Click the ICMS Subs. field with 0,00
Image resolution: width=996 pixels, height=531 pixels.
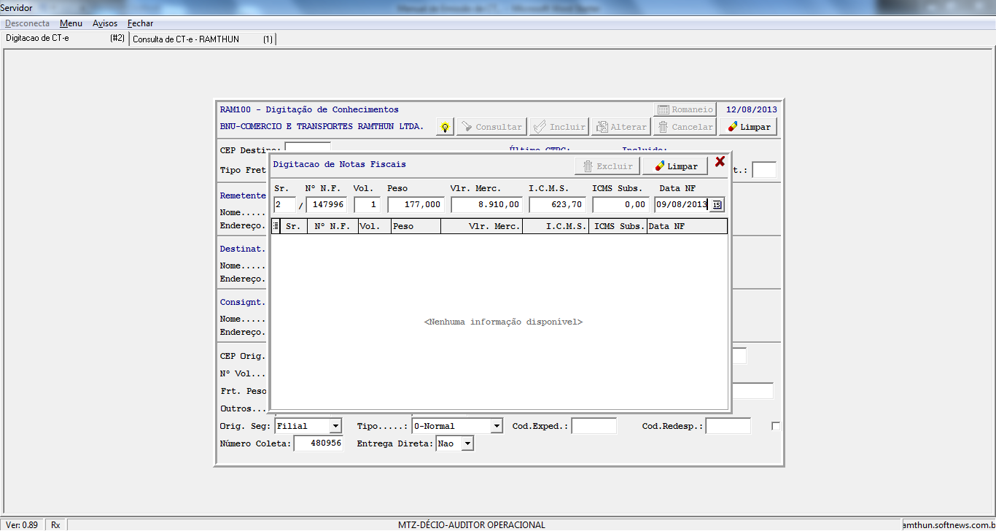tap(620, 205)
